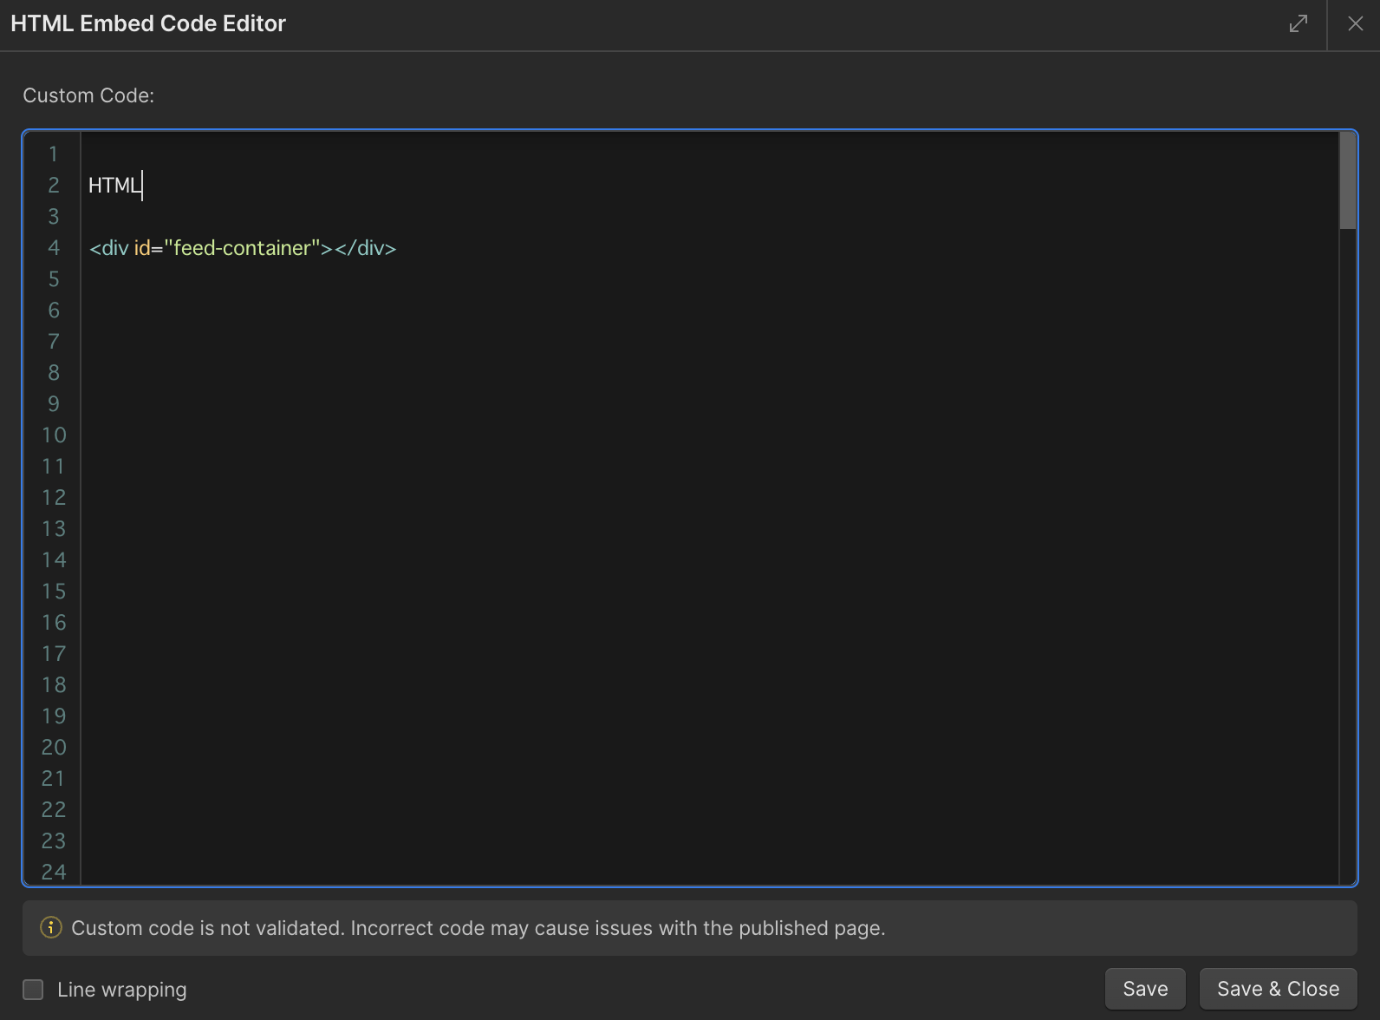The width and height of the screenshot is (1380, 1020).
Task: Click the line number 24 in the gutter
Action: pyautogui.click(x=54, y=872)
